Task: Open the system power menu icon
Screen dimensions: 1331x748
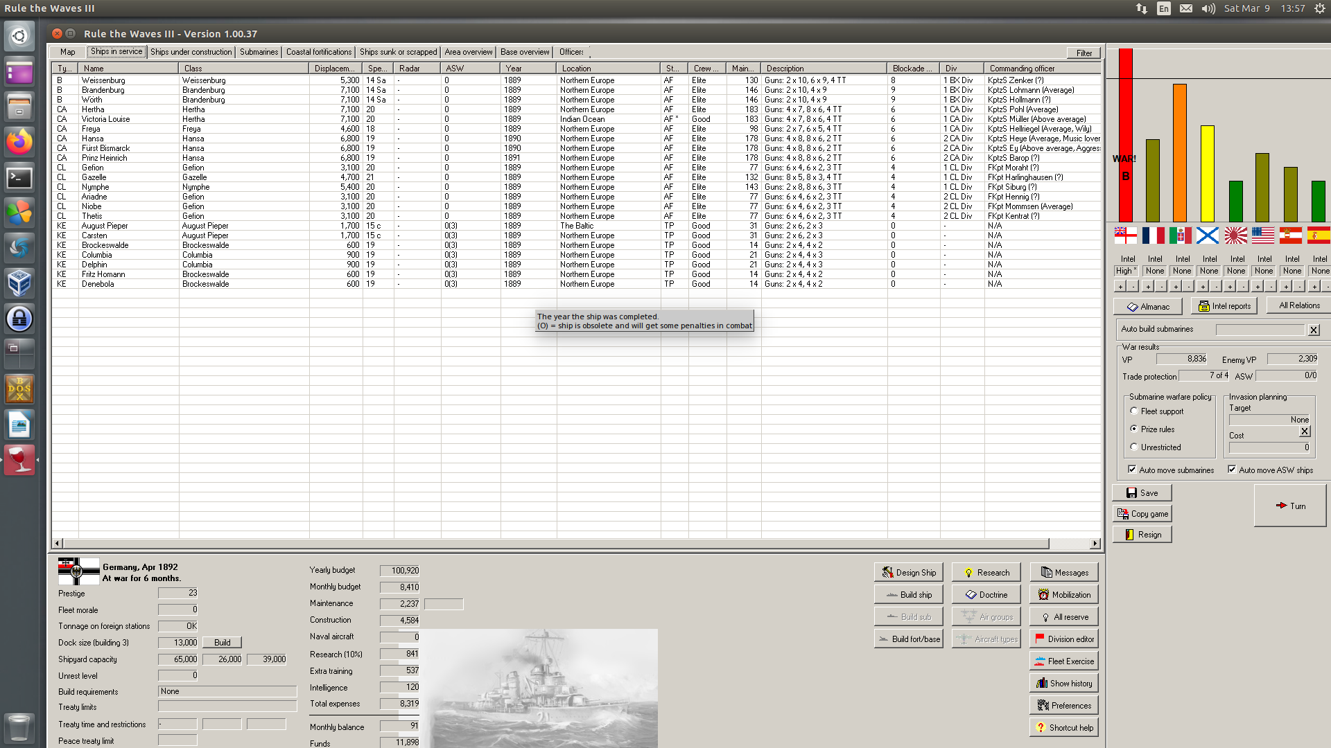Action: (1320, 8)
